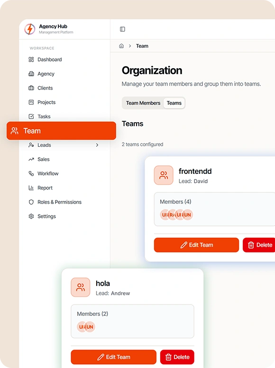Click the 'Members (4)' label
The image size is (275, 368).
(x=175, y=202)
